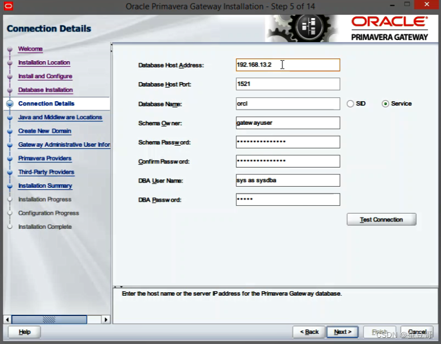The image size is (441, 344).
Task: Open the Welcome step link
Action: point(30,49)
